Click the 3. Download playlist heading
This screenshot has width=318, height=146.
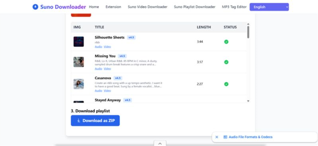pyautogui.click(x=91, y=111)
